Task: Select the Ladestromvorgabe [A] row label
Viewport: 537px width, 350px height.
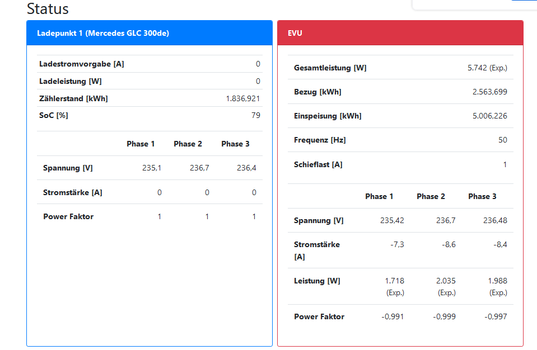Action: [82, 64]
